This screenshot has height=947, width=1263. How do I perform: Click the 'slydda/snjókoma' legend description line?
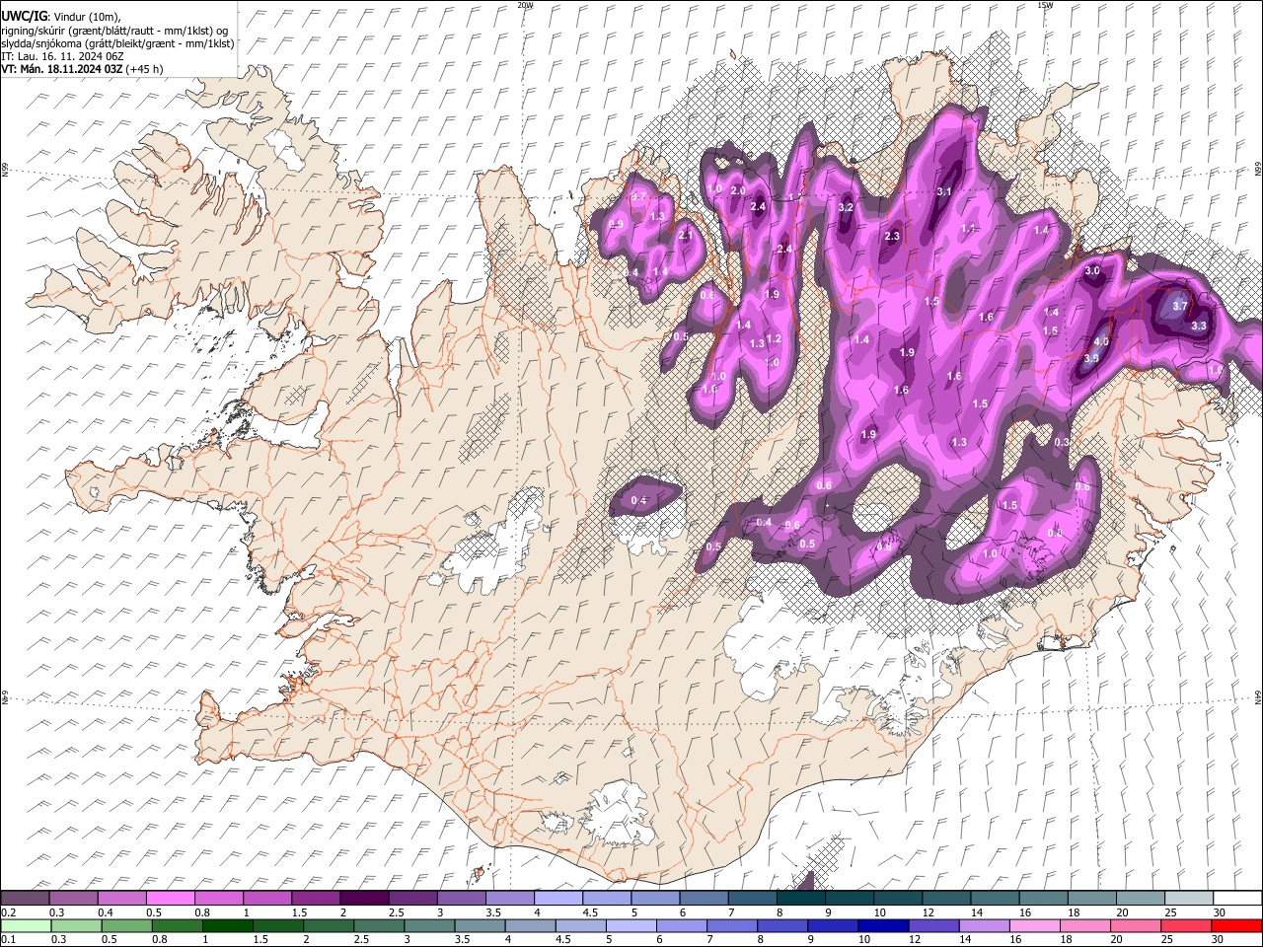117,43
